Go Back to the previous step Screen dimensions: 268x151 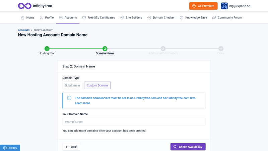click(x=71, y=147)
